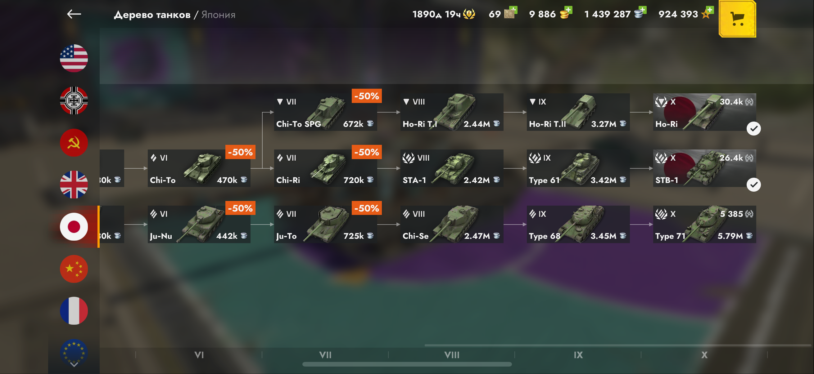The width and height of the screenshot is (814, 374).
Task: Select the China nation flag
Action: click(x=74, y=269)
